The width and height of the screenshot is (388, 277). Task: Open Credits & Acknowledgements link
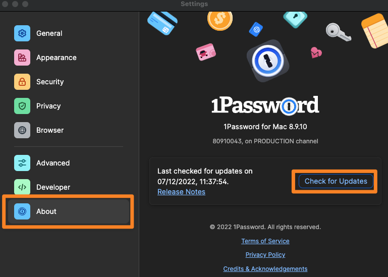265,269
